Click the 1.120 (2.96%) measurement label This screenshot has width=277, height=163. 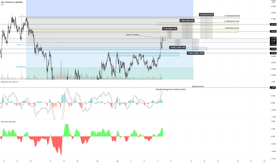(x=170, y=29)
